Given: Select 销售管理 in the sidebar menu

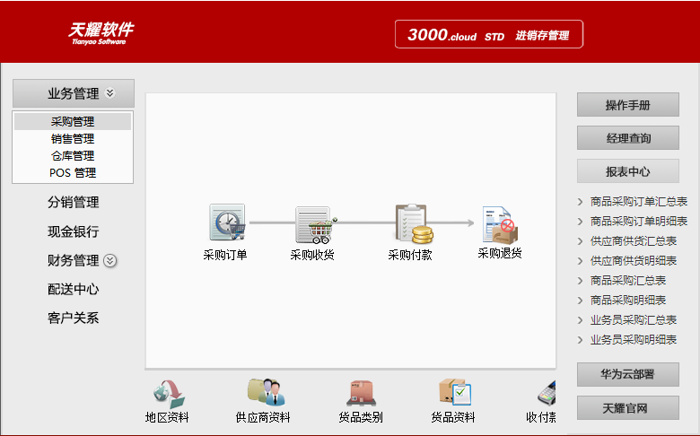Looking at the screenshot, I should [x=73, y=139].
